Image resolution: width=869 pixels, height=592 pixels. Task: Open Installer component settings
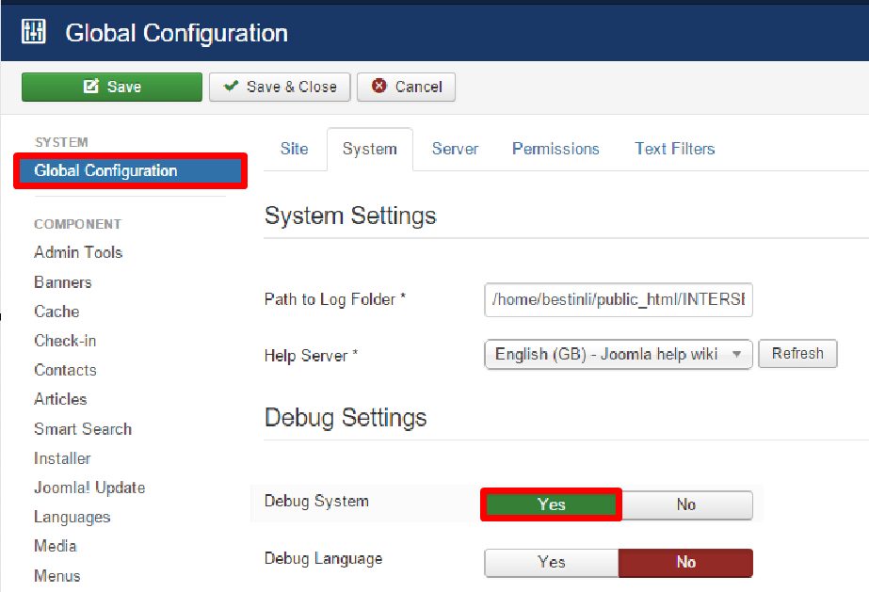[x=62, y=458]
